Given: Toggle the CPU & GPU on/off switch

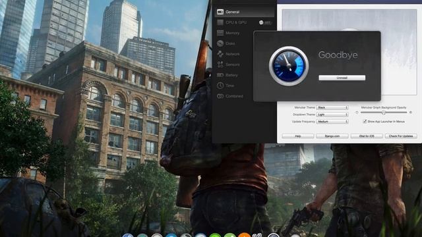Looking at the screenshot, I should (265, 22).
